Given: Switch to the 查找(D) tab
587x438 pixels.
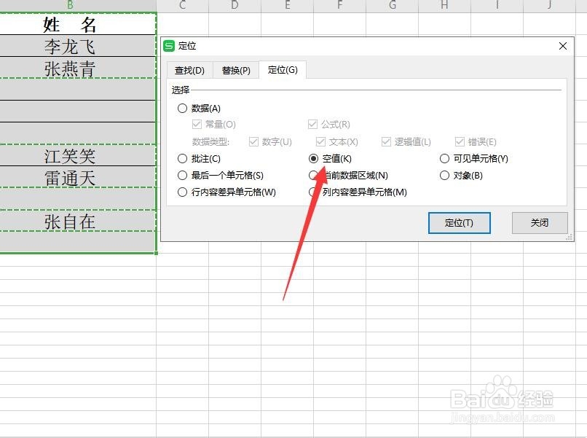Looking at the screenshot, I should pyautogui.click(x=189, y=70).
